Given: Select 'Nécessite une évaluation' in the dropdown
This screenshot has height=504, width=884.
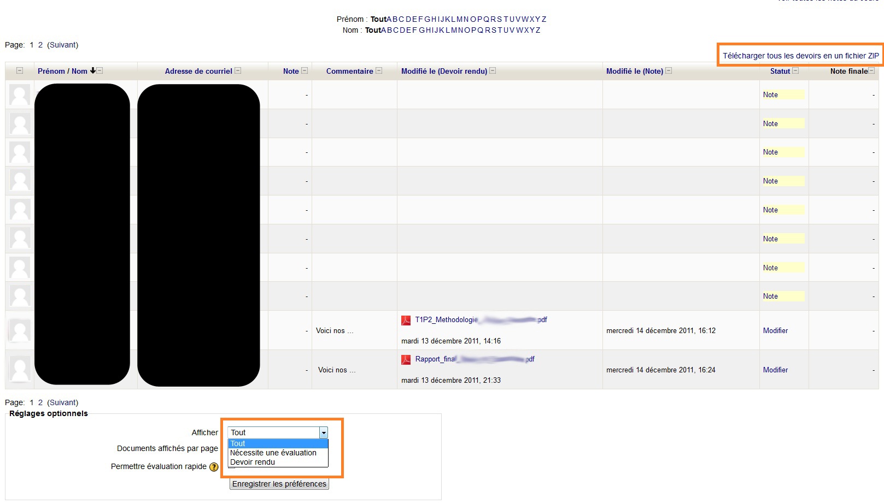Looking at the screenshot, I should 273,453.
